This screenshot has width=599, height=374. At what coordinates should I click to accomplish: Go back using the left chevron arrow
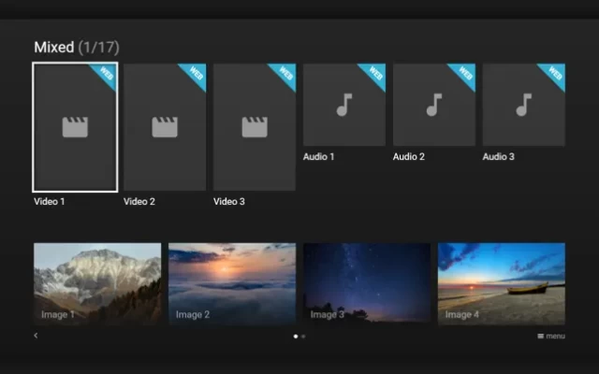(x=36, y=336)
